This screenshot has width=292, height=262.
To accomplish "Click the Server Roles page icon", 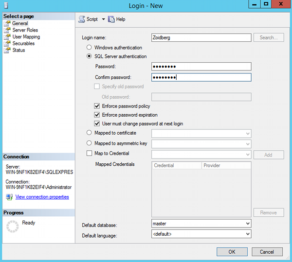I will (7, 30).
